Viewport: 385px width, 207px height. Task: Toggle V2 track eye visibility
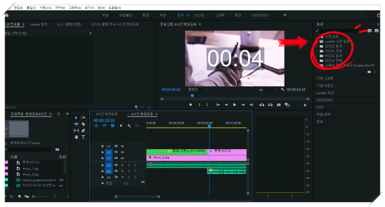pos(122,152)
